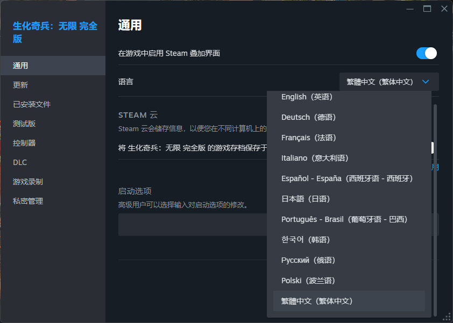Screen dimensions: 453x323
Task: Click the 在游戏中启用 Steam 叠加界面 label
Action: point(169,53)
